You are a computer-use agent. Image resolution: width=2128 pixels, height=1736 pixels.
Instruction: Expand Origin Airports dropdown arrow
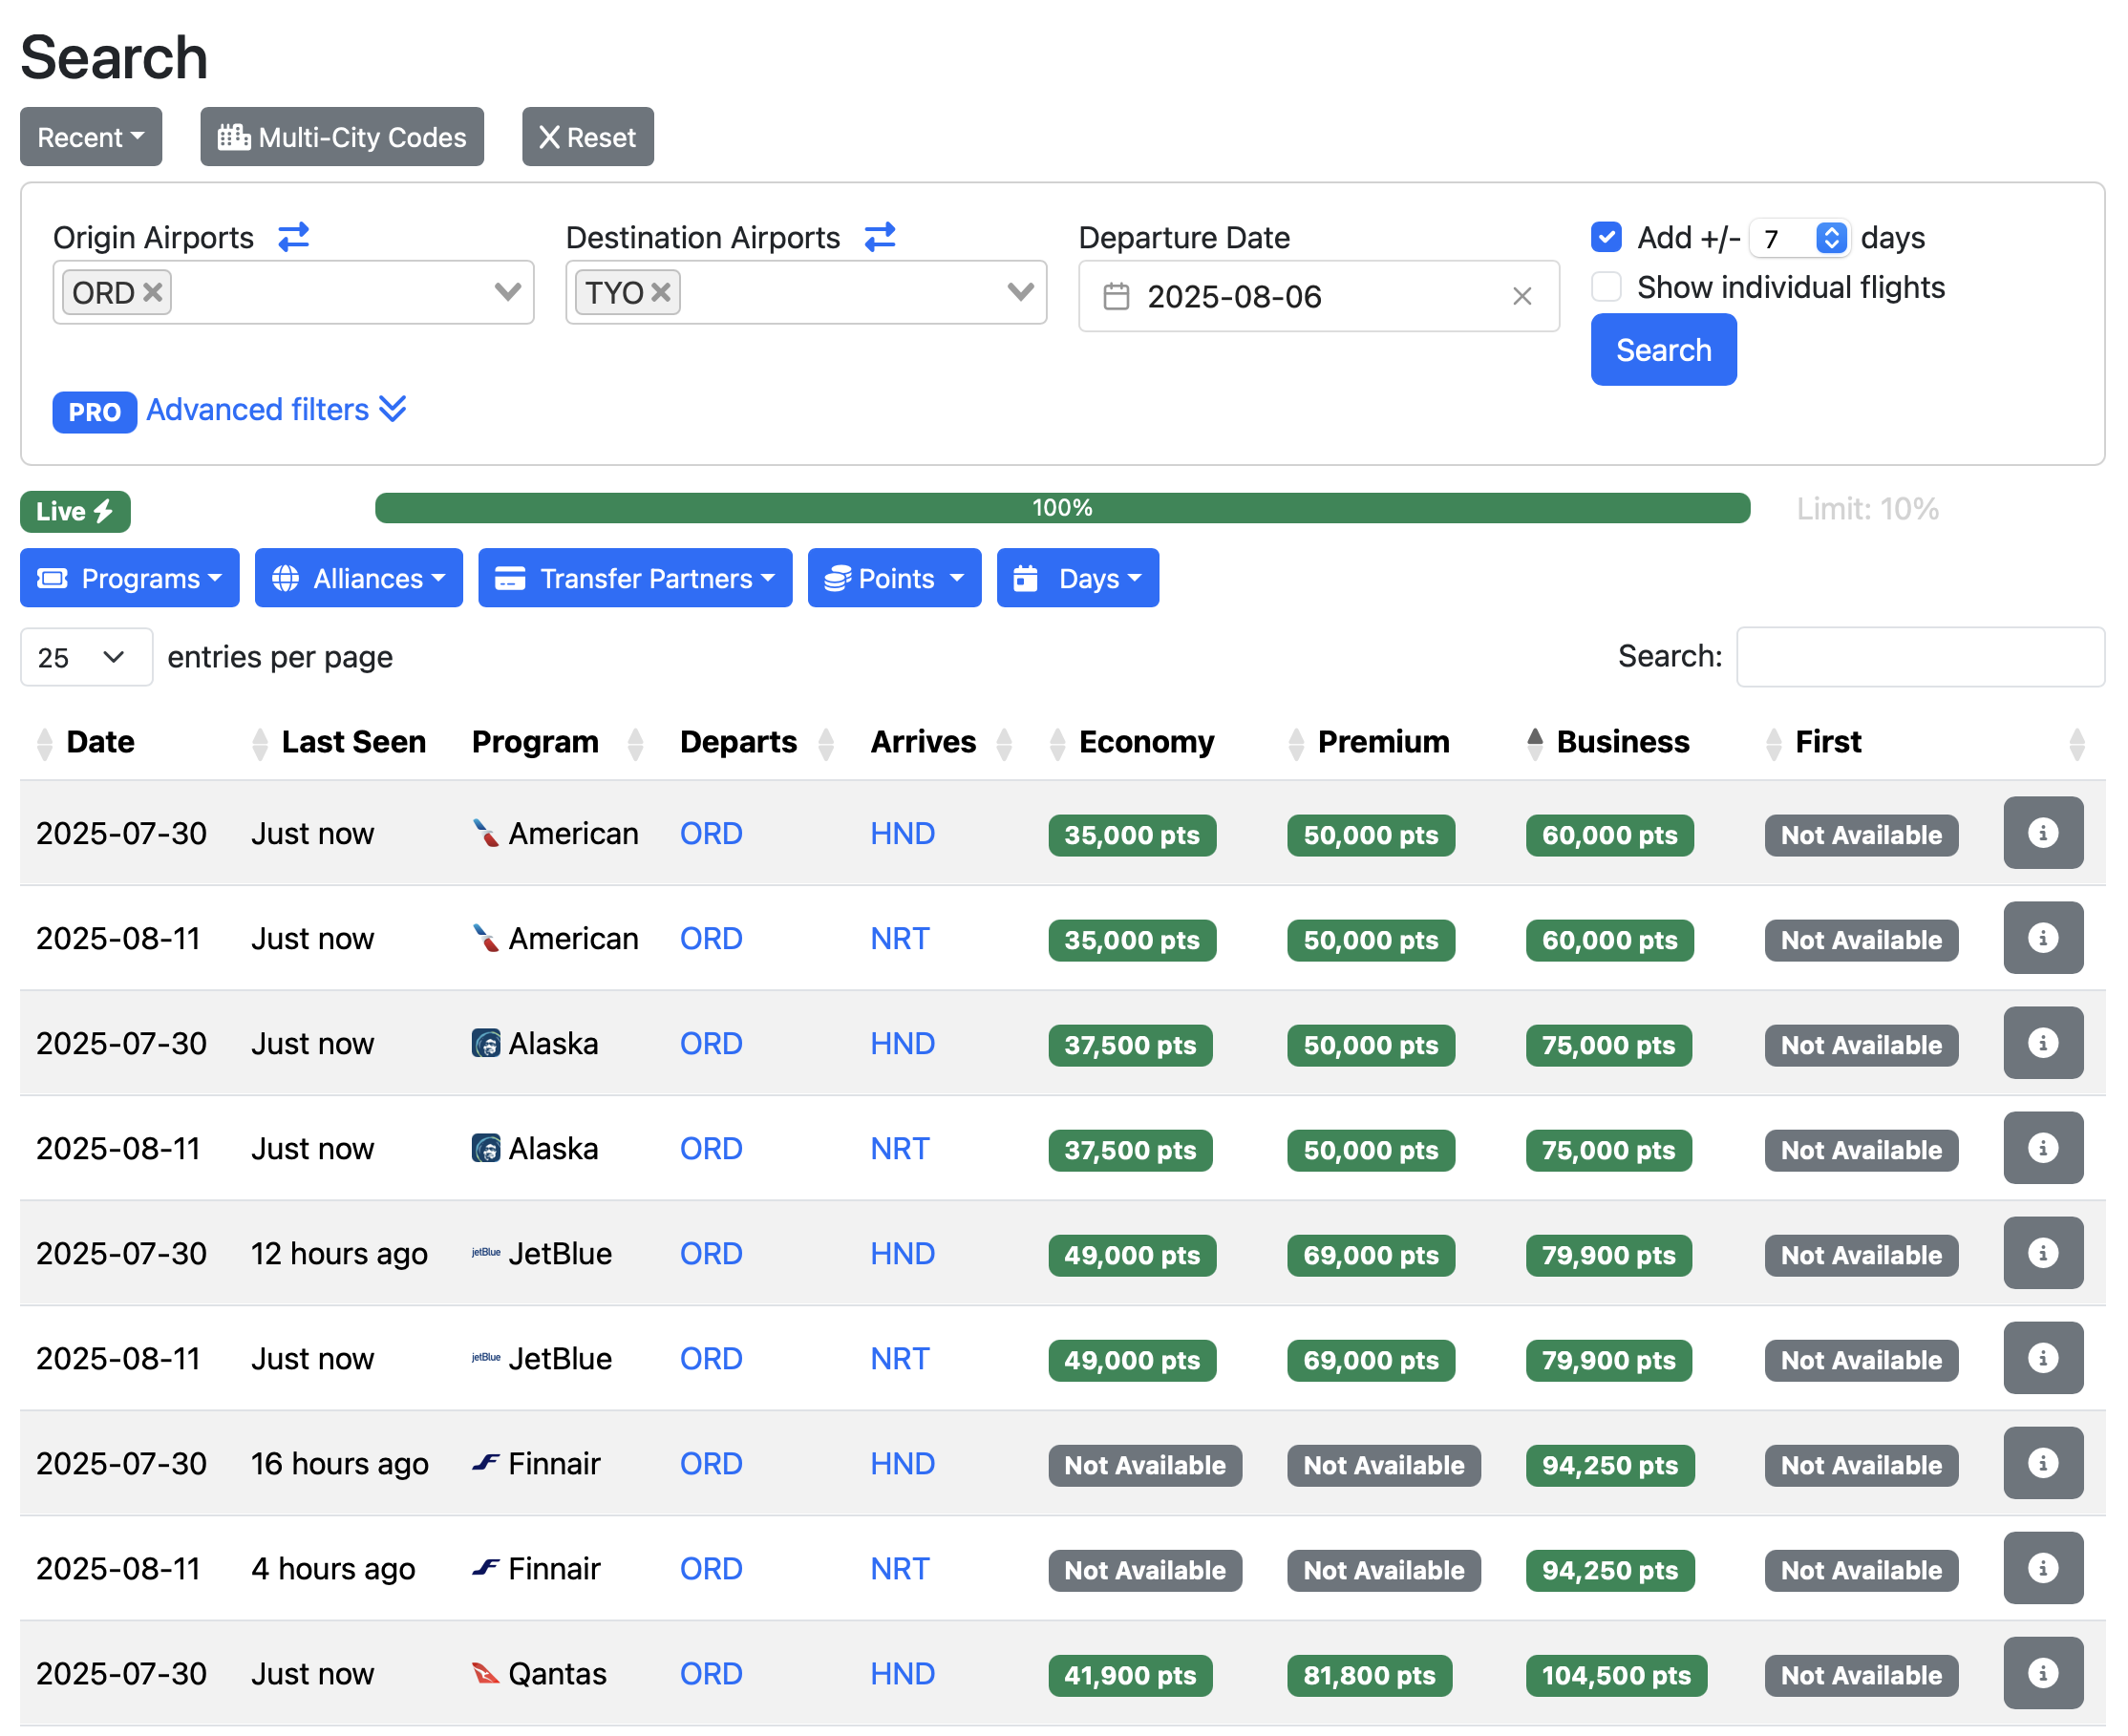(x=508, y=292)
